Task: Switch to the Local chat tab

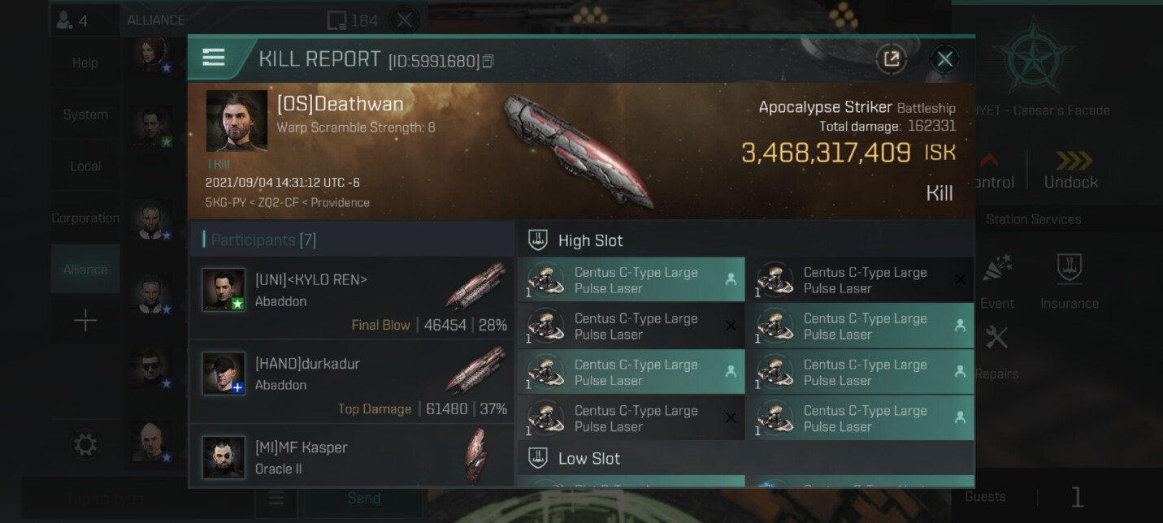Action: [85, 166]
